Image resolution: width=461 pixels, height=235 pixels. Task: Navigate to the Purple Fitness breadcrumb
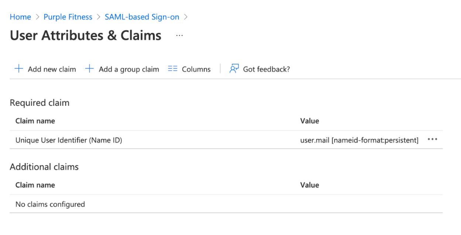68,17
